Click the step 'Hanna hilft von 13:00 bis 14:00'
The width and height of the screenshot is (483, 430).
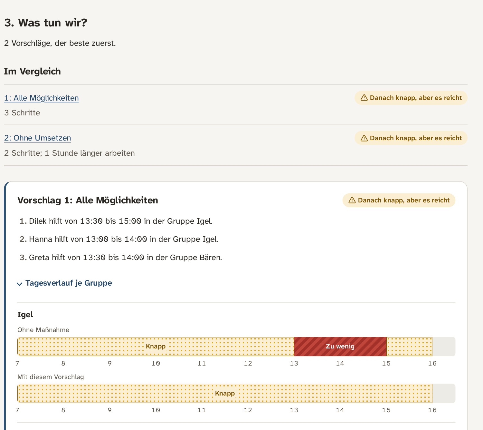coord(123,239)
